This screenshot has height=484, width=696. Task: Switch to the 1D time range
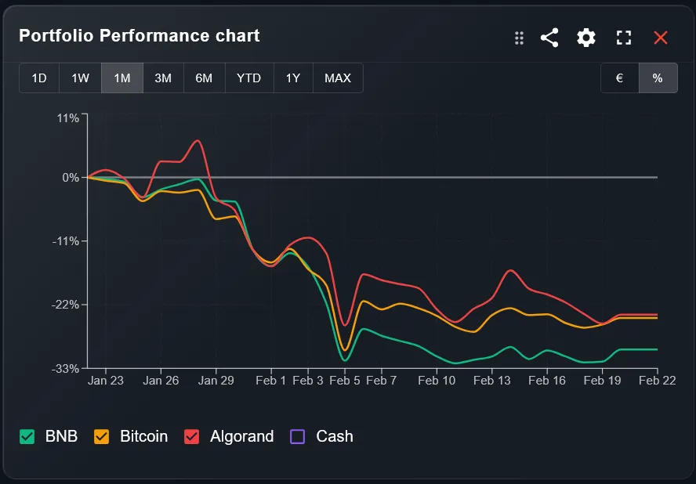[38, 78]
